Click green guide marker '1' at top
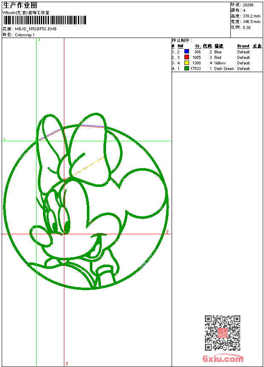Viewport: 264px width, 367px height. click(39, 40)
